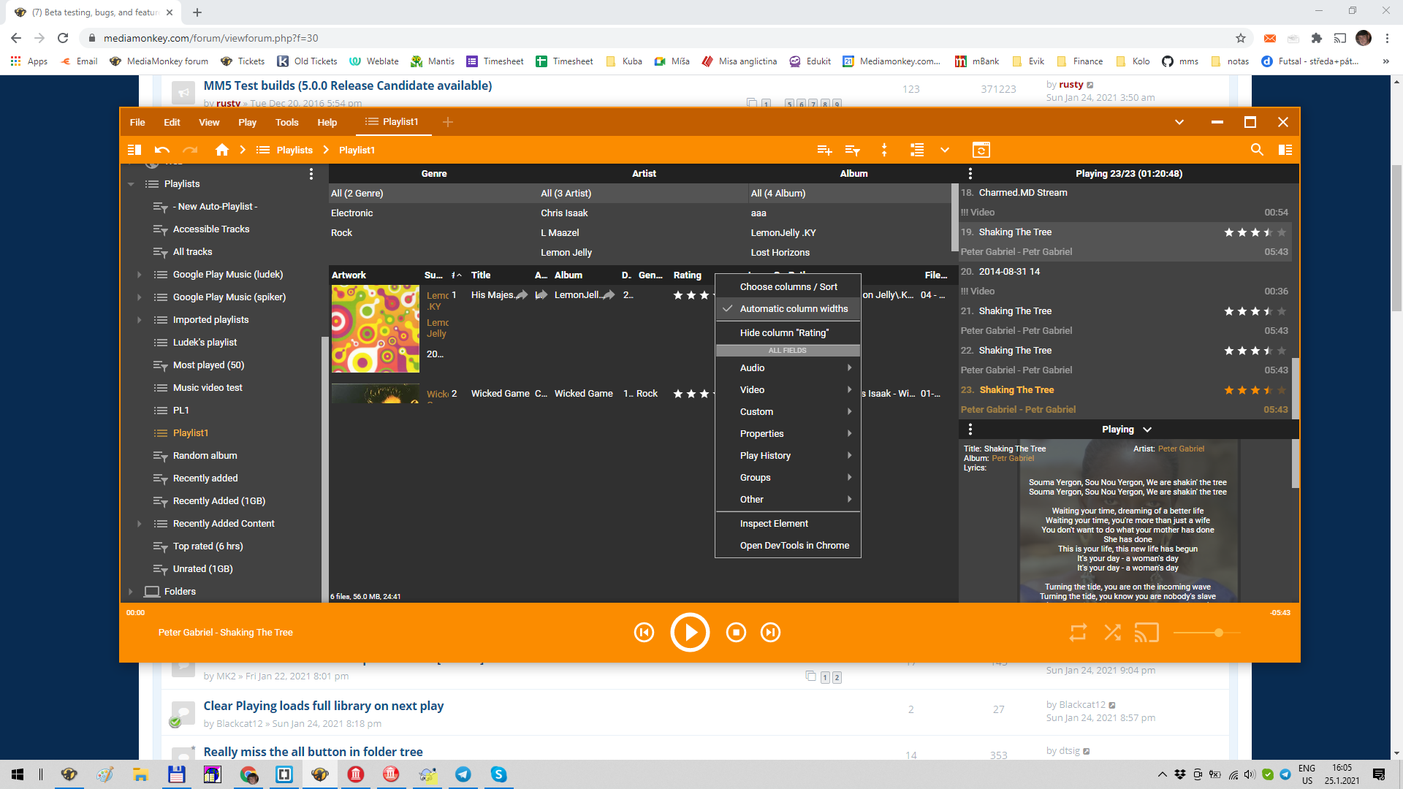Skip to next track button

click(x=770, y=633)
